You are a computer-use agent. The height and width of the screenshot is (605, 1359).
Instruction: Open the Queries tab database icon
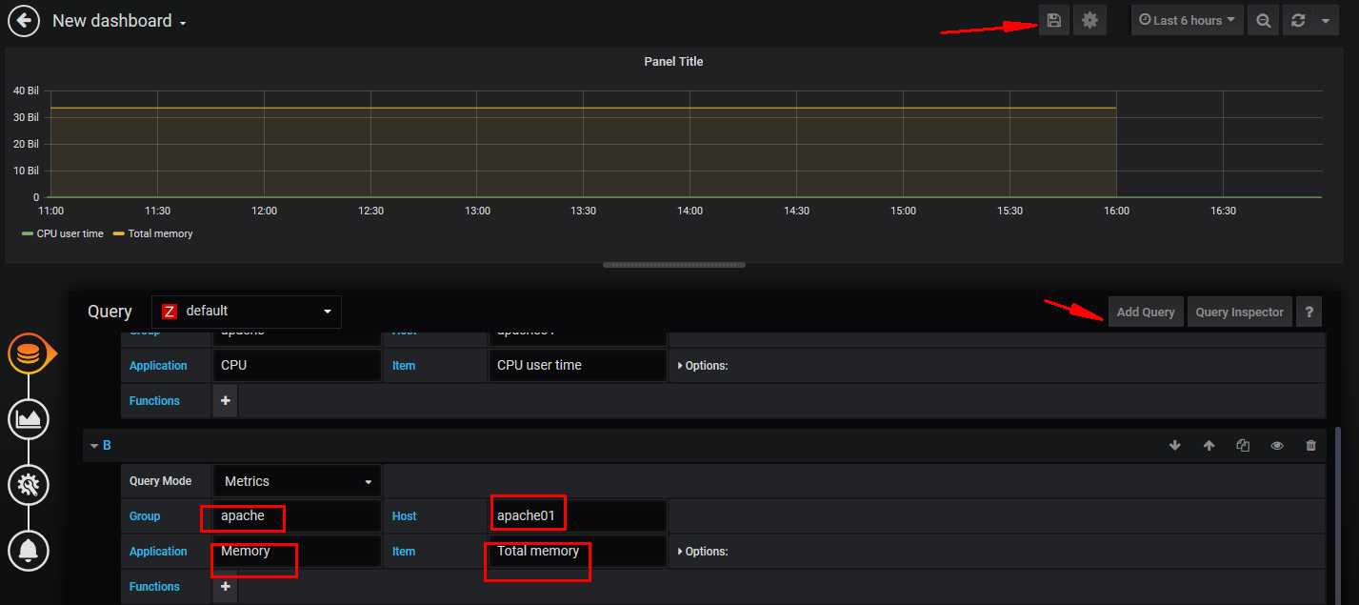[x=29, y=354]
